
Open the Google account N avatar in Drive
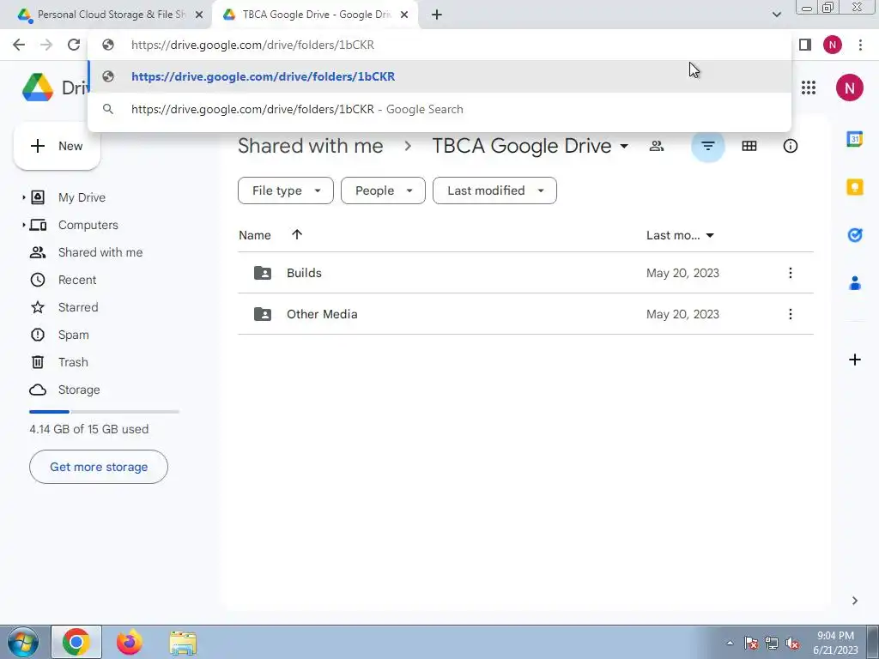click(x=849, y=88)
